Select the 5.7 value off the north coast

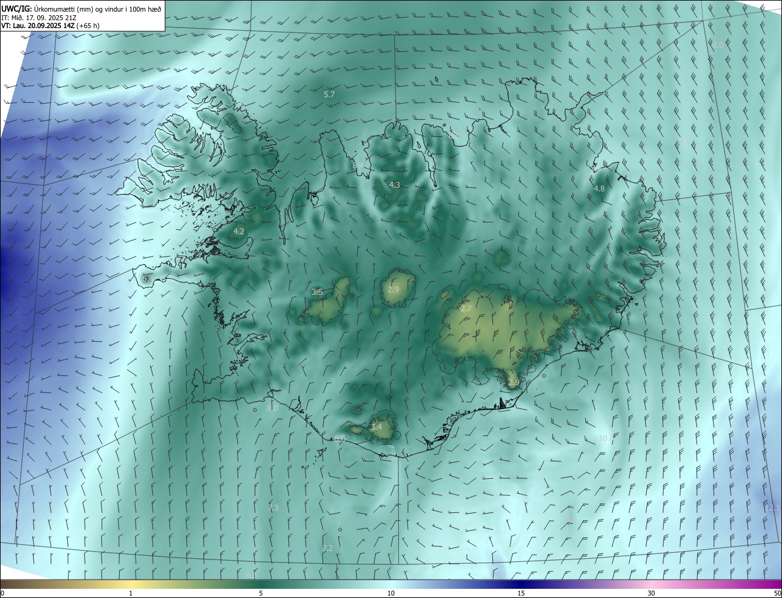[329, 94]
